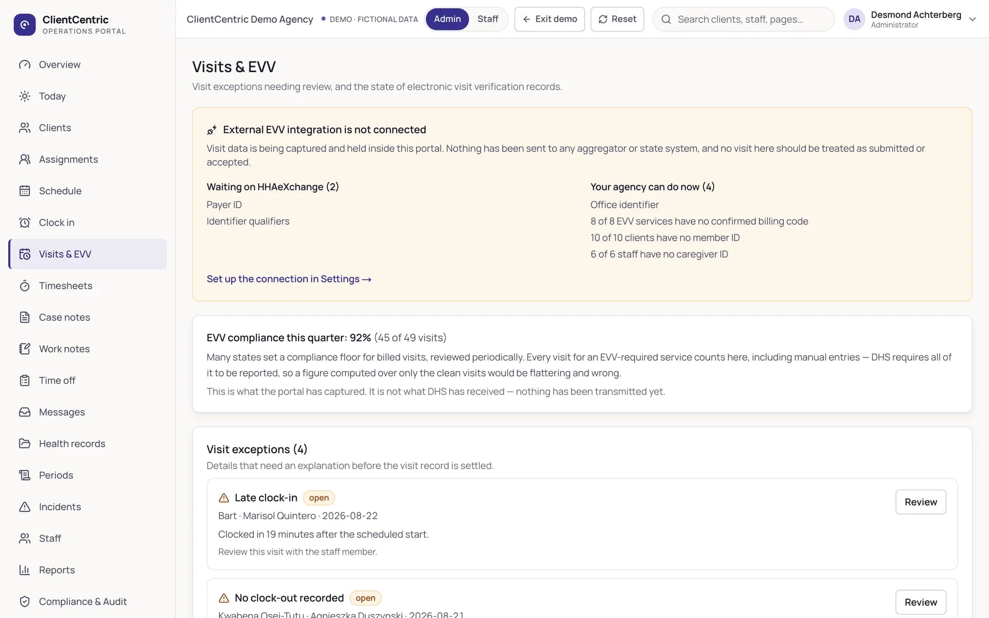Click the Exit demo button
This screenshot has height=618, width=989.
550,19
